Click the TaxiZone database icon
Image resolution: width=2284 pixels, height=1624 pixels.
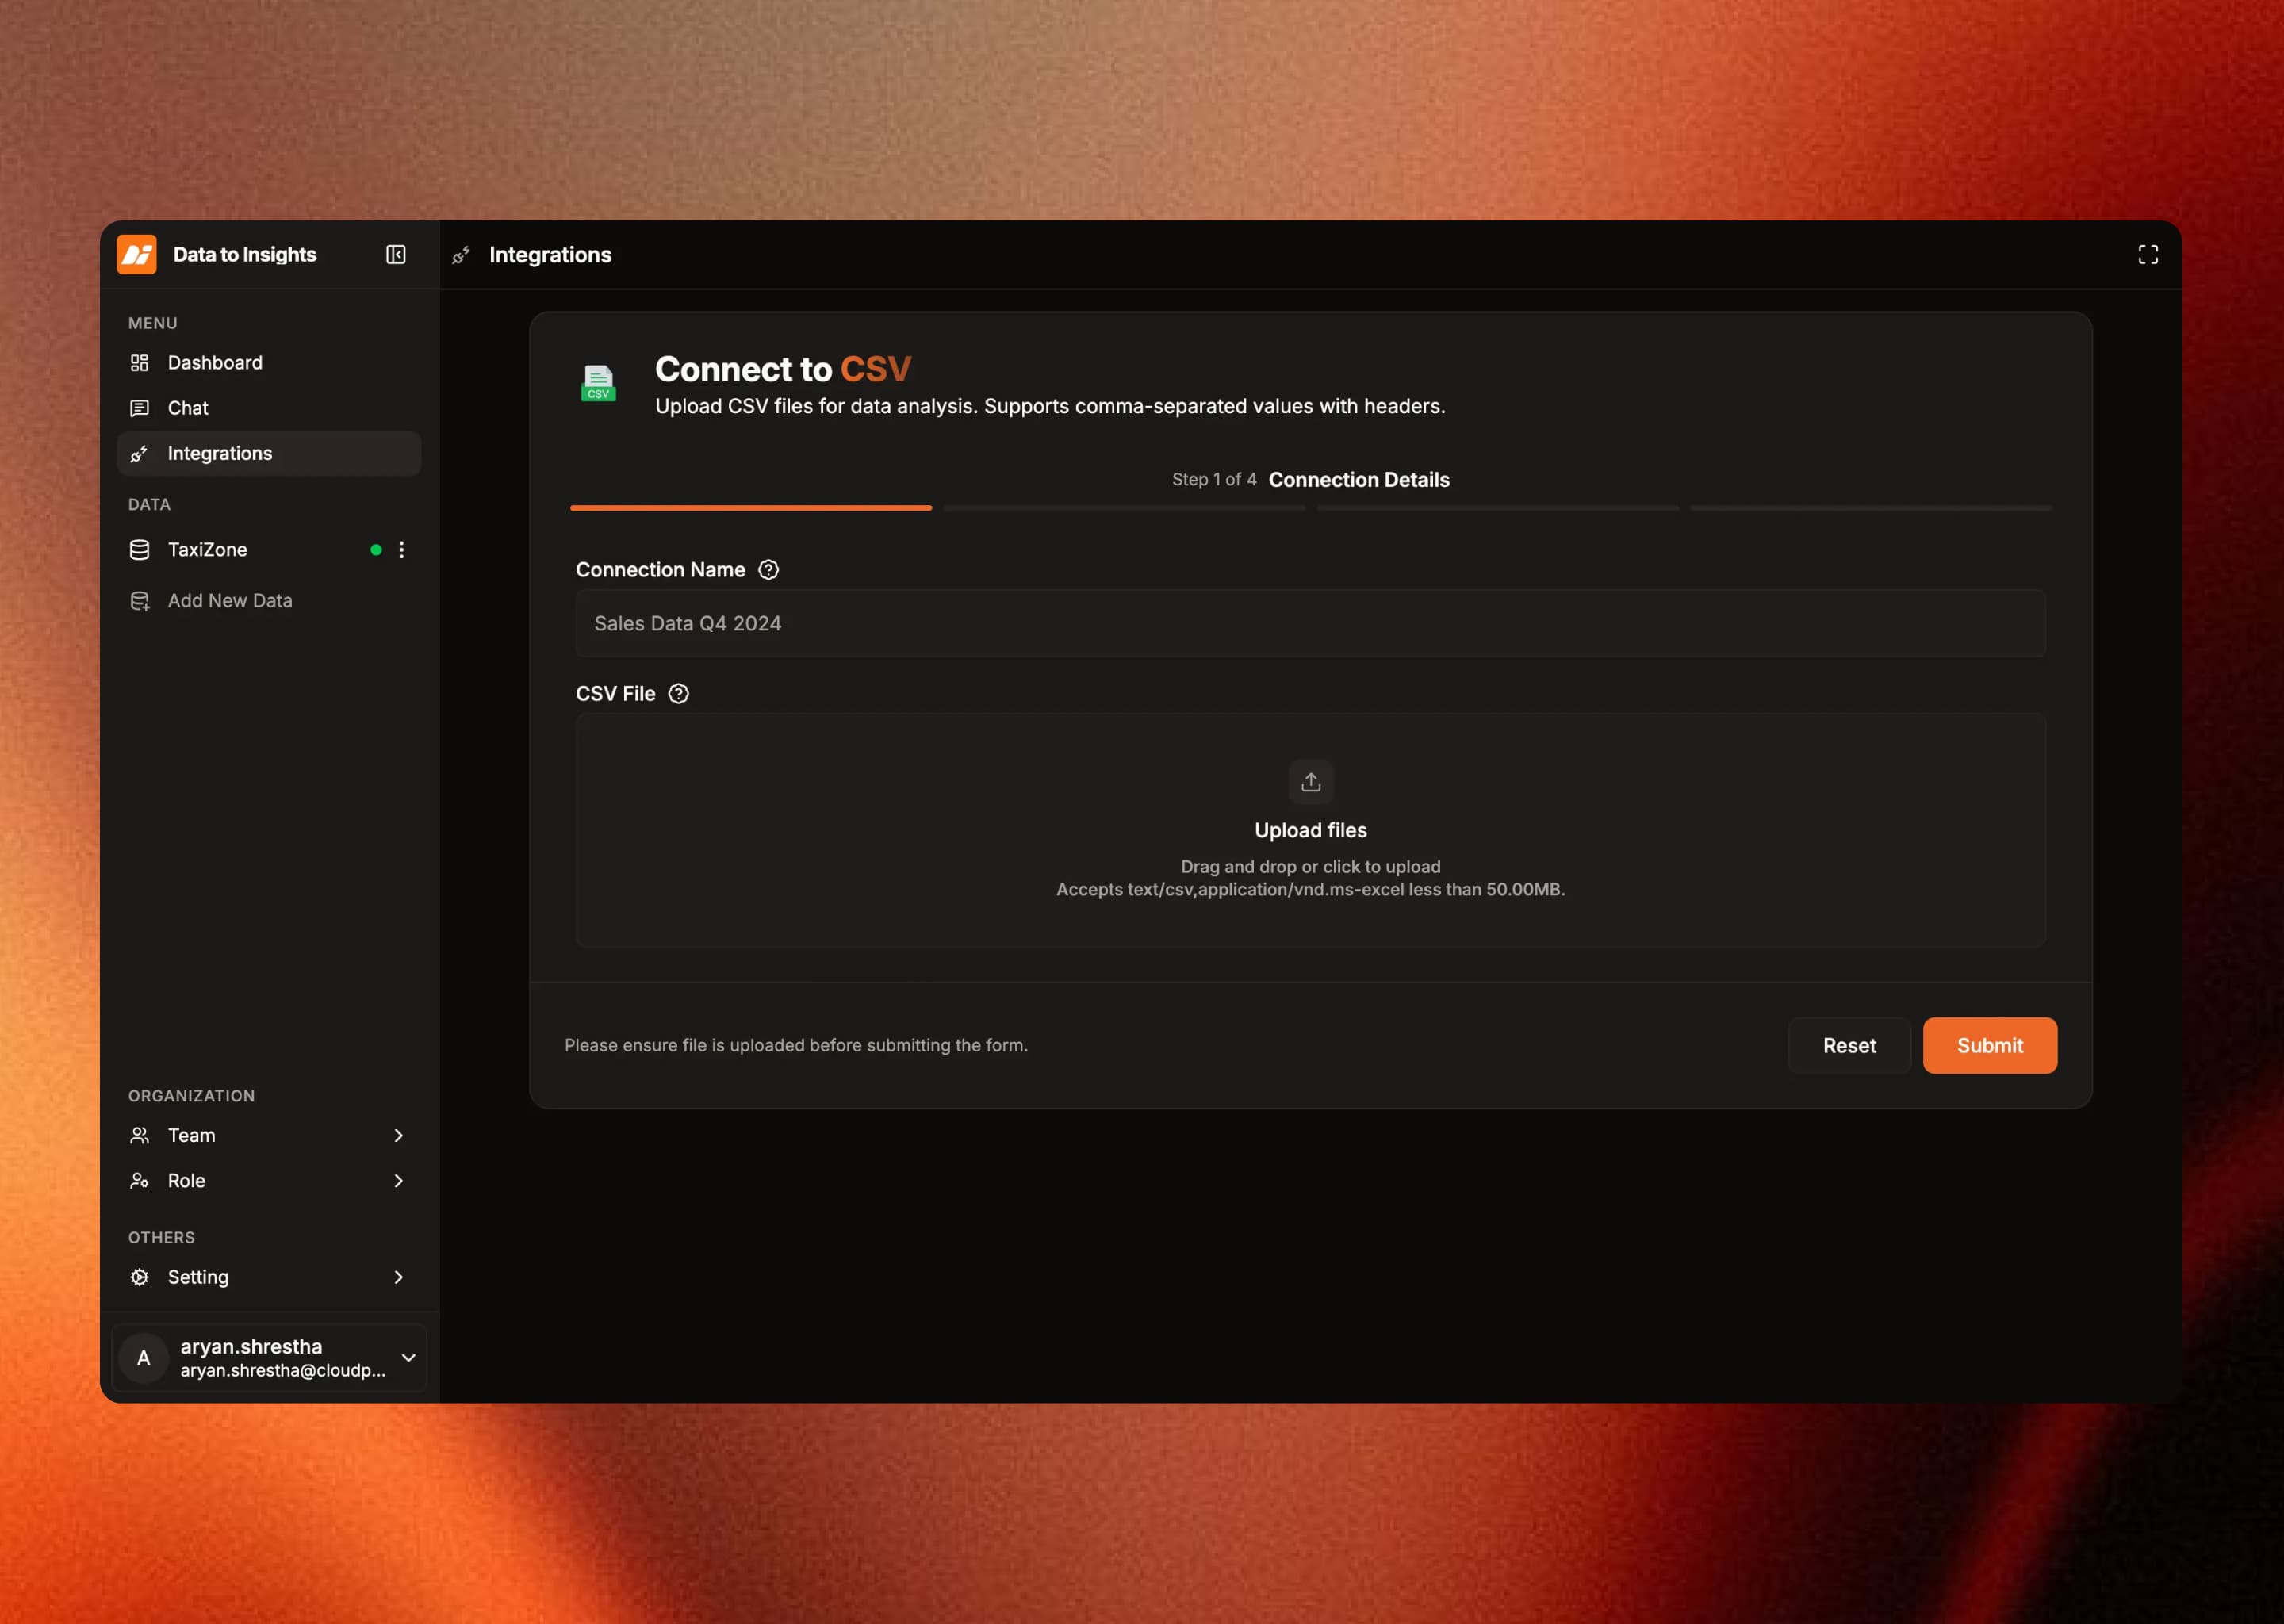coord(140,550)
